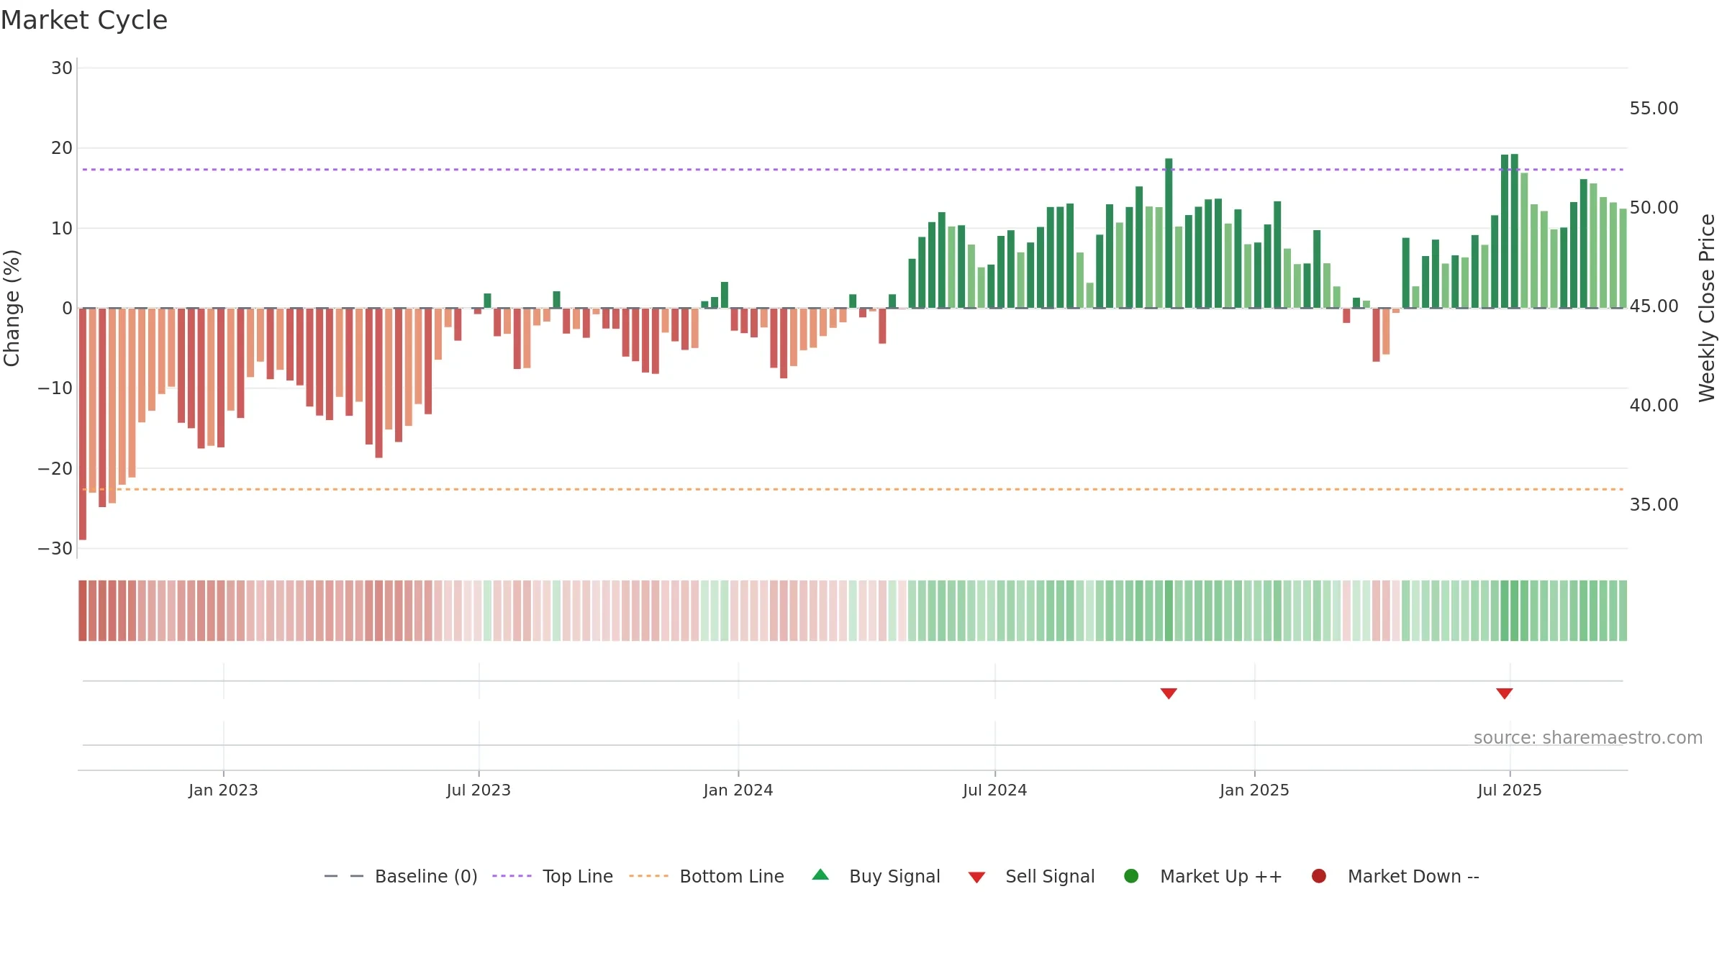Click the 55.00 price tick label
Screen dimensions: 1727x971
[1654, 109]
